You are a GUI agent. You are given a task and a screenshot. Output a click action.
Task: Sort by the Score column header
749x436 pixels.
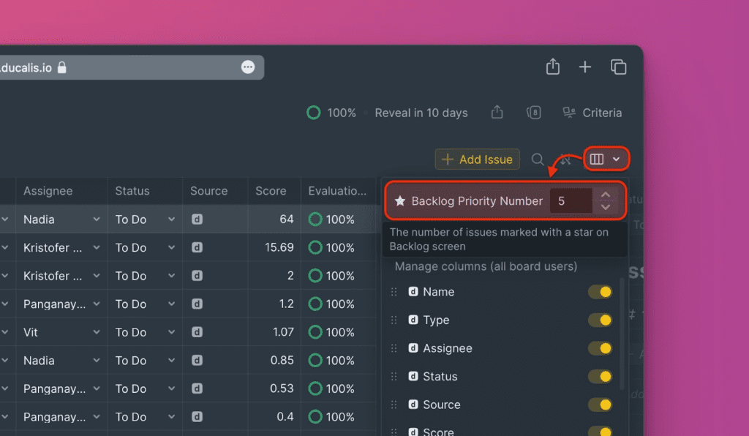click(x=271, y=191)
